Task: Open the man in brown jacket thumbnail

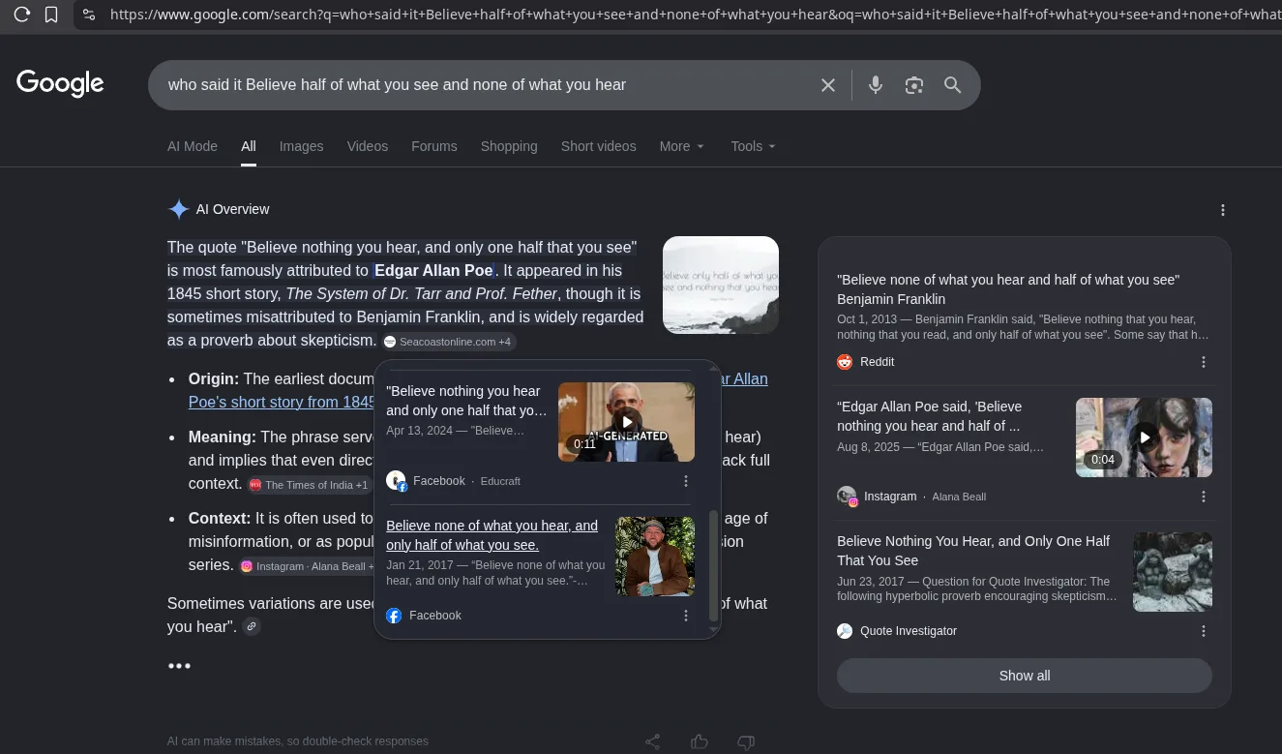Action: [x=655, y=557]
